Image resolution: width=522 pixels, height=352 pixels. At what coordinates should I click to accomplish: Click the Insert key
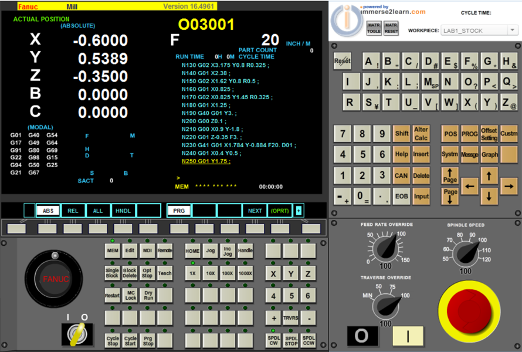click(421, 154)
